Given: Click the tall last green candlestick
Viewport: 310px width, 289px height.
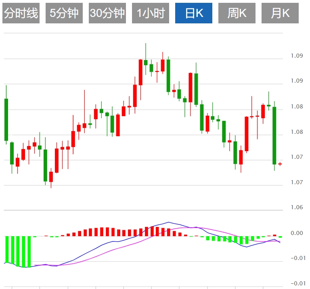Looking at the screenshot, I should (274, 135).
